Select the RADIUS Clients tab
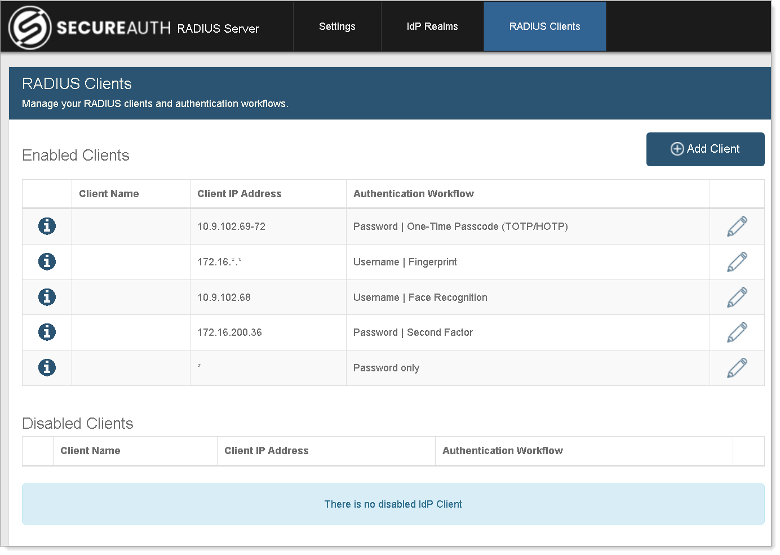The image size is (780, 555). coord(544,26)
